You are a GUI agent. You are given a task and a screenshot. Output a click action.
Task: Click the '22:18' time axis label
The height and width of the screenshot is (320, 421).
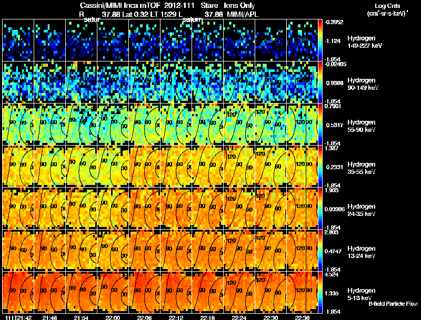pyautogui.click(x=207, y=317)
